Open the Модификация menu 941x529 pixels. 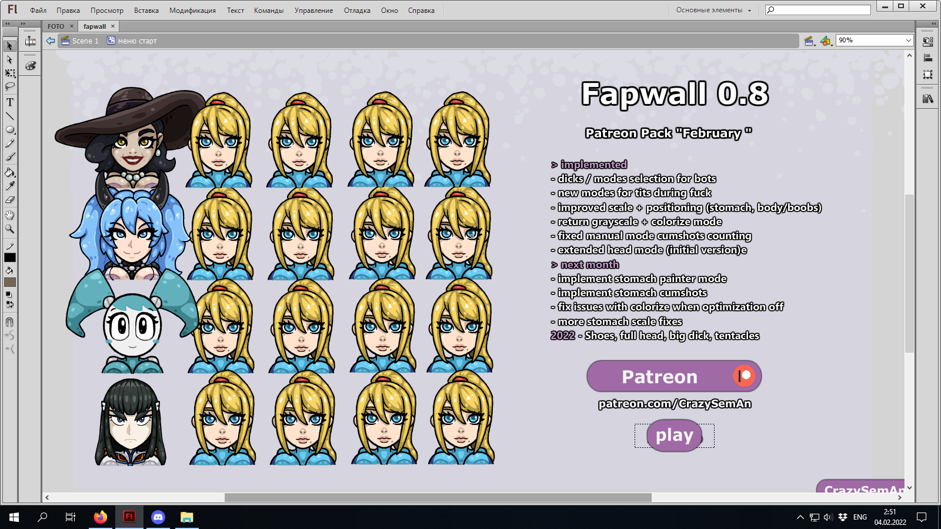(x=192, y=11)
